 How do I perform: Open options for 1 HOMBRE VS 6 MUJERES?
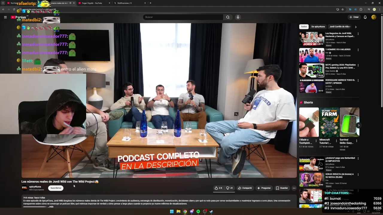[358, 50]
